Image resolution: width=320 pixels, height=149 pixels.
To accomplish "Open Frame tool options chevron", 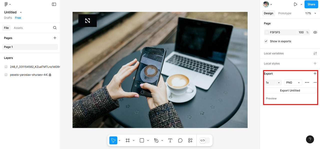I will tap(133, 141).
